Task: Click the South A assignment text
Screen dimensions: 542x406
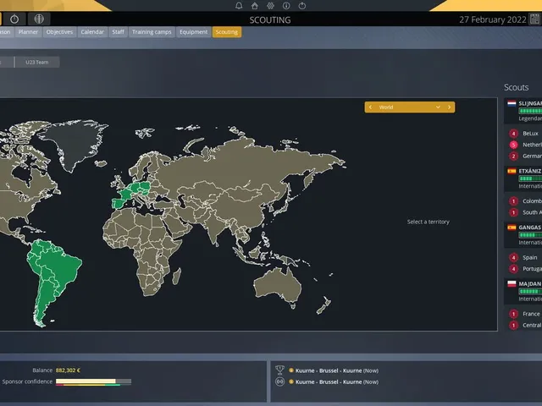Action: coord(532,212)
